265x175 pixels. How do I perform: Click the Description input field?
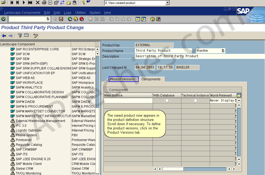(200, 56)
